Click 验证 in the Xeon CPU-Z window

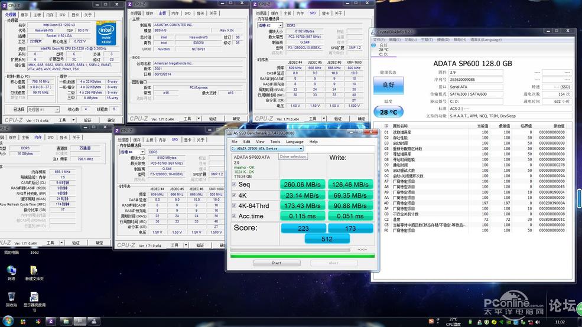[x=87, y=120]
